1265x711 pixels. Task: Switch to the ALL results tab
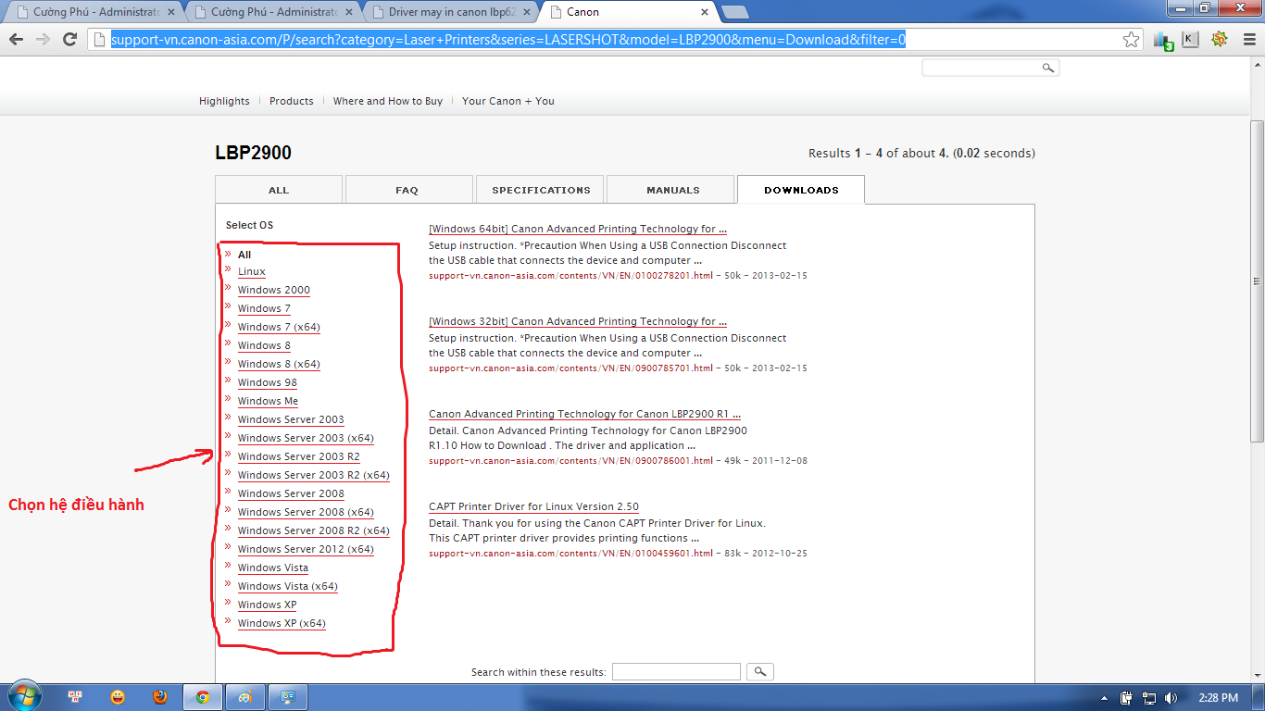click(279, 190)
